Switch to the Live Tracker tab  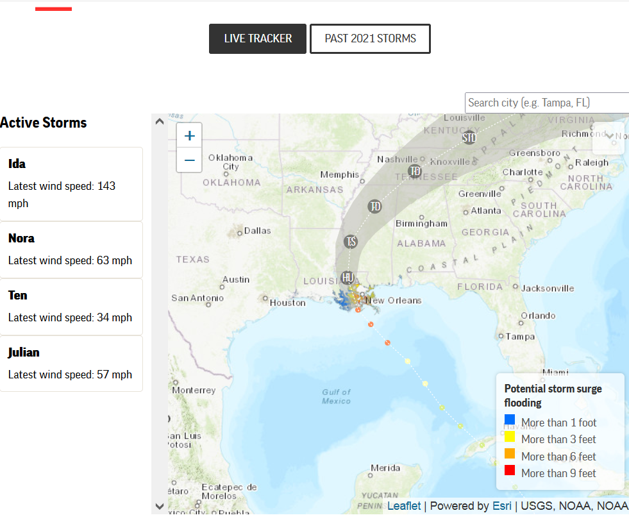(257, 38)
